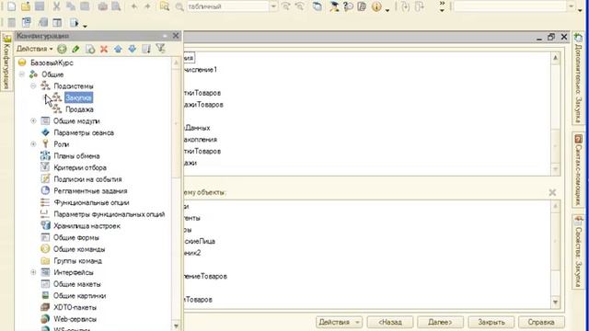Click the New document toolbar icon
589x331 pixels.
pyautogui.click(x=12, y=6)
